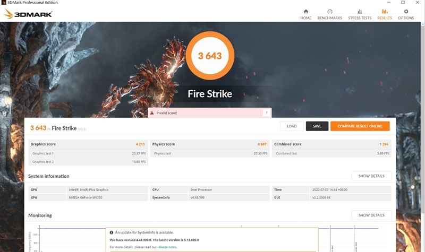The width and height of the screenshot is (425, 252).
Task: Click the GUI version v2.2.3509 64
Action: (351, 197)
